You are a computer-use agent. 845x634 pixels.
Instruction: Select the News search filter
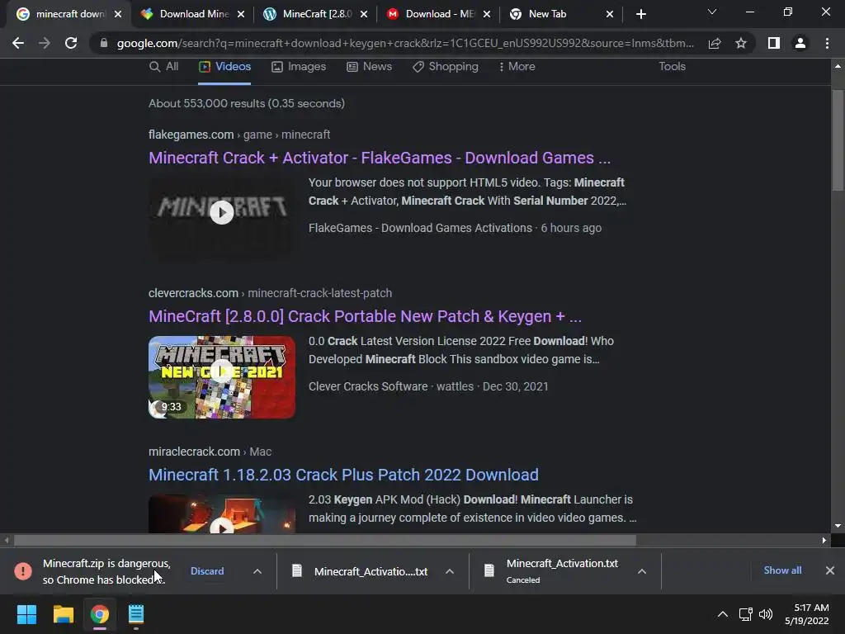[x=369, y=66]
